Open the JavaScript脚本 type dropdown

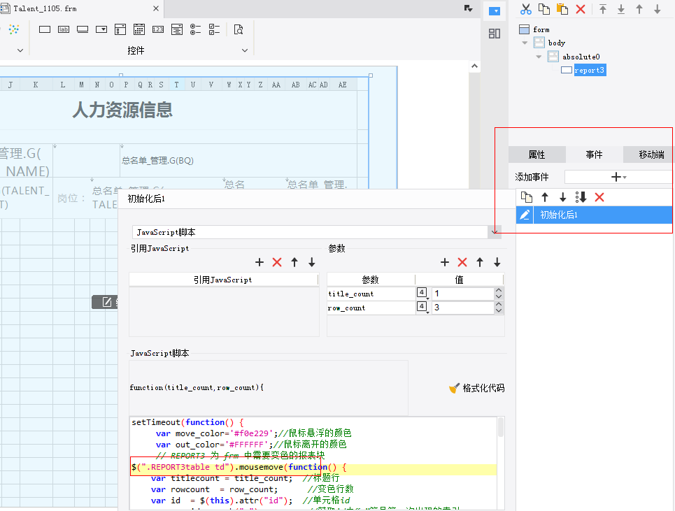pyautogui.click(x=495, y=232)
